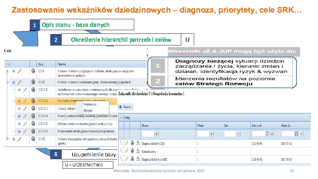Preview Diagnoza dziedziny 2014 with magnifier icon

121,143
